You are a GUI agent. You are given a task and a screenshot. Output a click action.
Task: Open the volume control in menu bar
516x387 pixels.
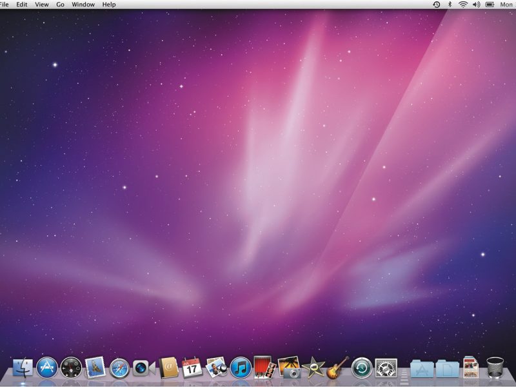[x=476, y=5]
